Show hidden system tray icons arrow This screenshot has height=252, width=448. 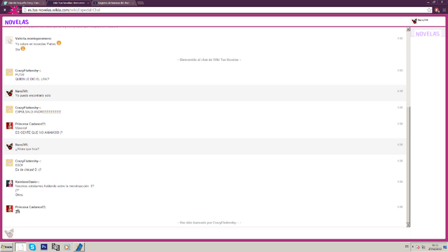[x=413, y=246]
